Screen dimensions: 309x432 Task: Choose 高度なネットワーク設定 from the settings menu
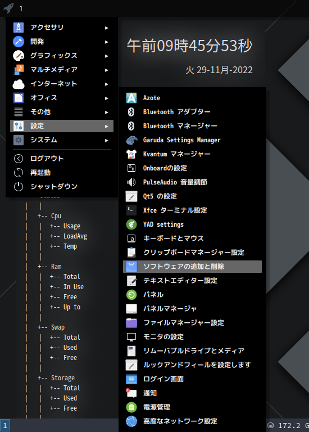(192, 421)
